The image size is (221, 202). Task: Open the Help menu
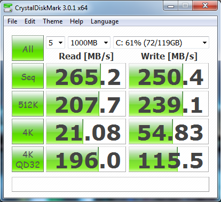(x=76, y=21)
